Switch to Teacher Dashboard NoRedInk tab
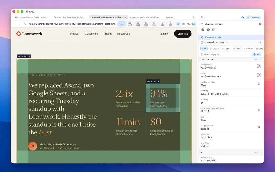 pyautogui.click(x=69, y=17)
